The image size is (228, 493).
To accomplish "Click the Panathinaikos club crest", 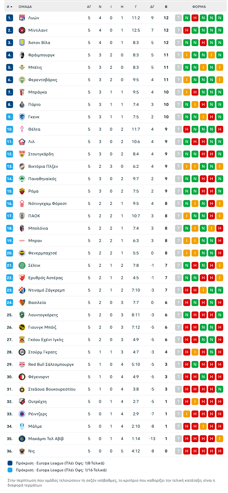I will pyautogui.click(x=22, y=179).
